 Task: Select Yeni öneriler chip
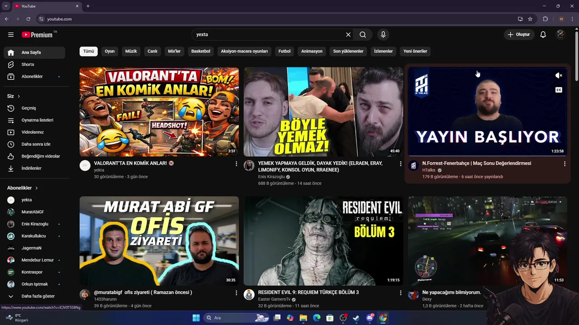click(415, 51)
